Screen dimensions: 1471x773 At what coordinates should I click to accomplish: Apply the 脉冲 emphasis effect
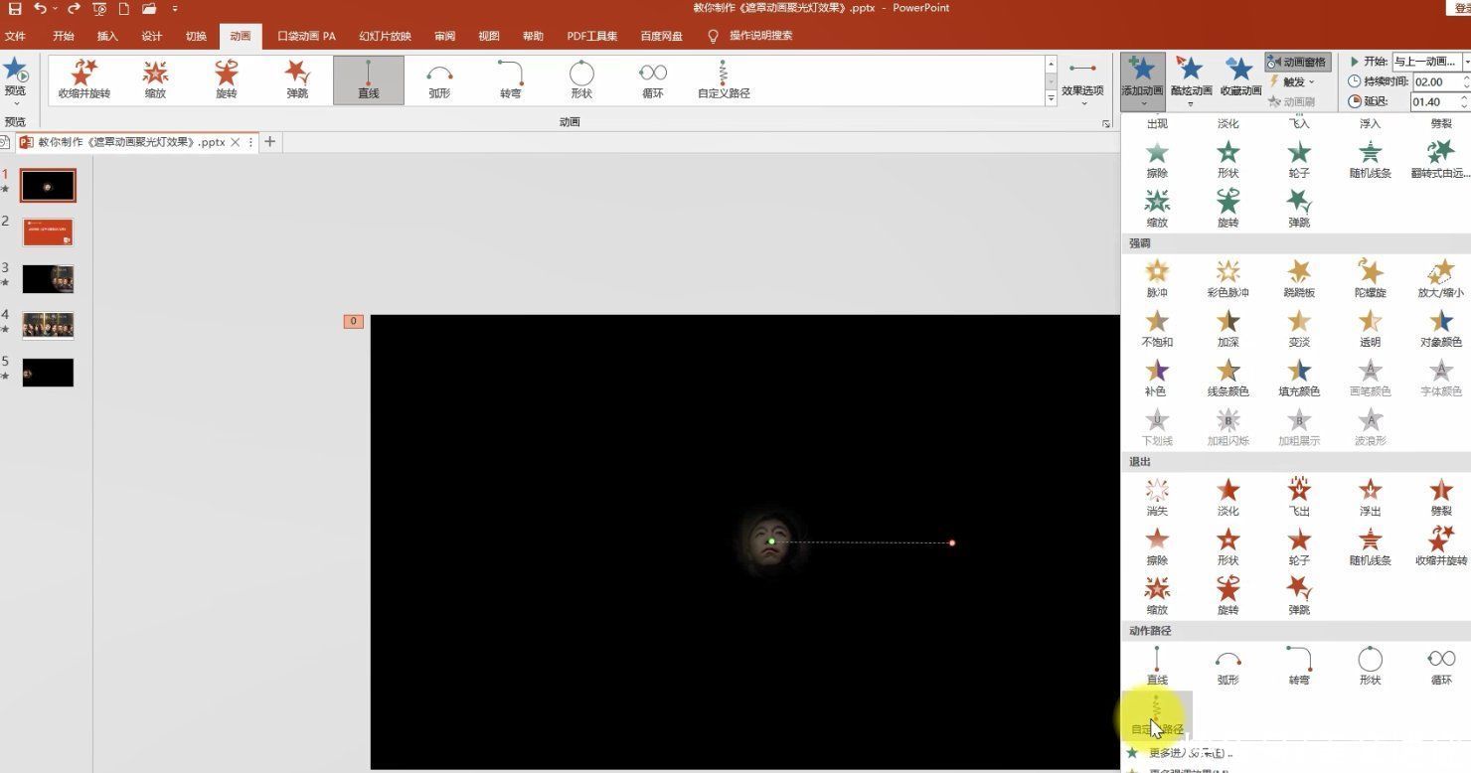pos(1157,278)
